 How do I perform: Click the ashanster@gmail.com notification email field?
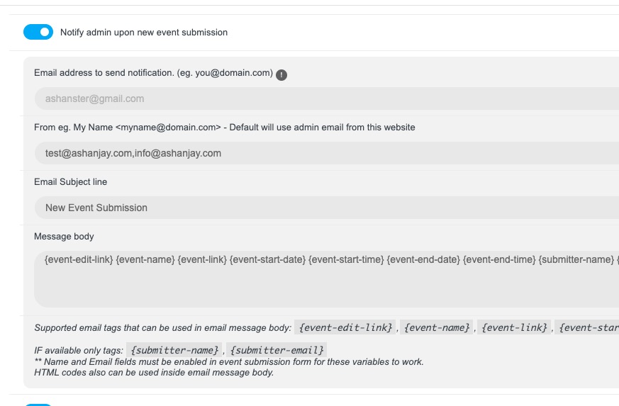[x=327, y=98]
